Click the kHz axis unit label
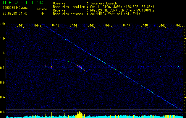Screen dimensions: 186x118 coord(3,24)
